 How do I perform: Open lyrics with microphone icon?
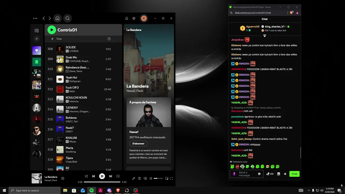point(134,178)
